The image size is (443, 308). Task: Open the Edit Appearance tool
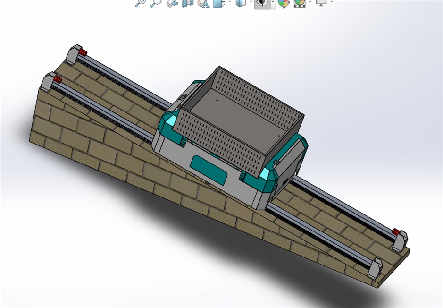[284, 3]
